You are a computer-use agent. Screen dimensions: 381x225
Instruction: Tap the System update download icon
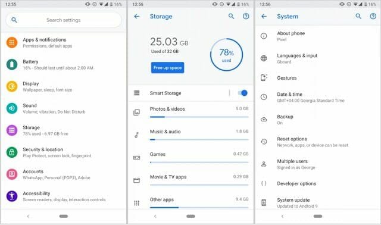(x=264, y=202)
